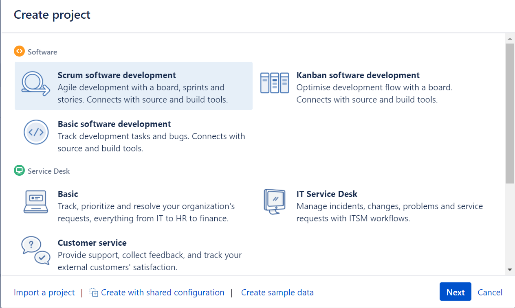Screen dimensions: 515x308
Task: Click the shared configuration copy icon
Action: pos(94,293)
